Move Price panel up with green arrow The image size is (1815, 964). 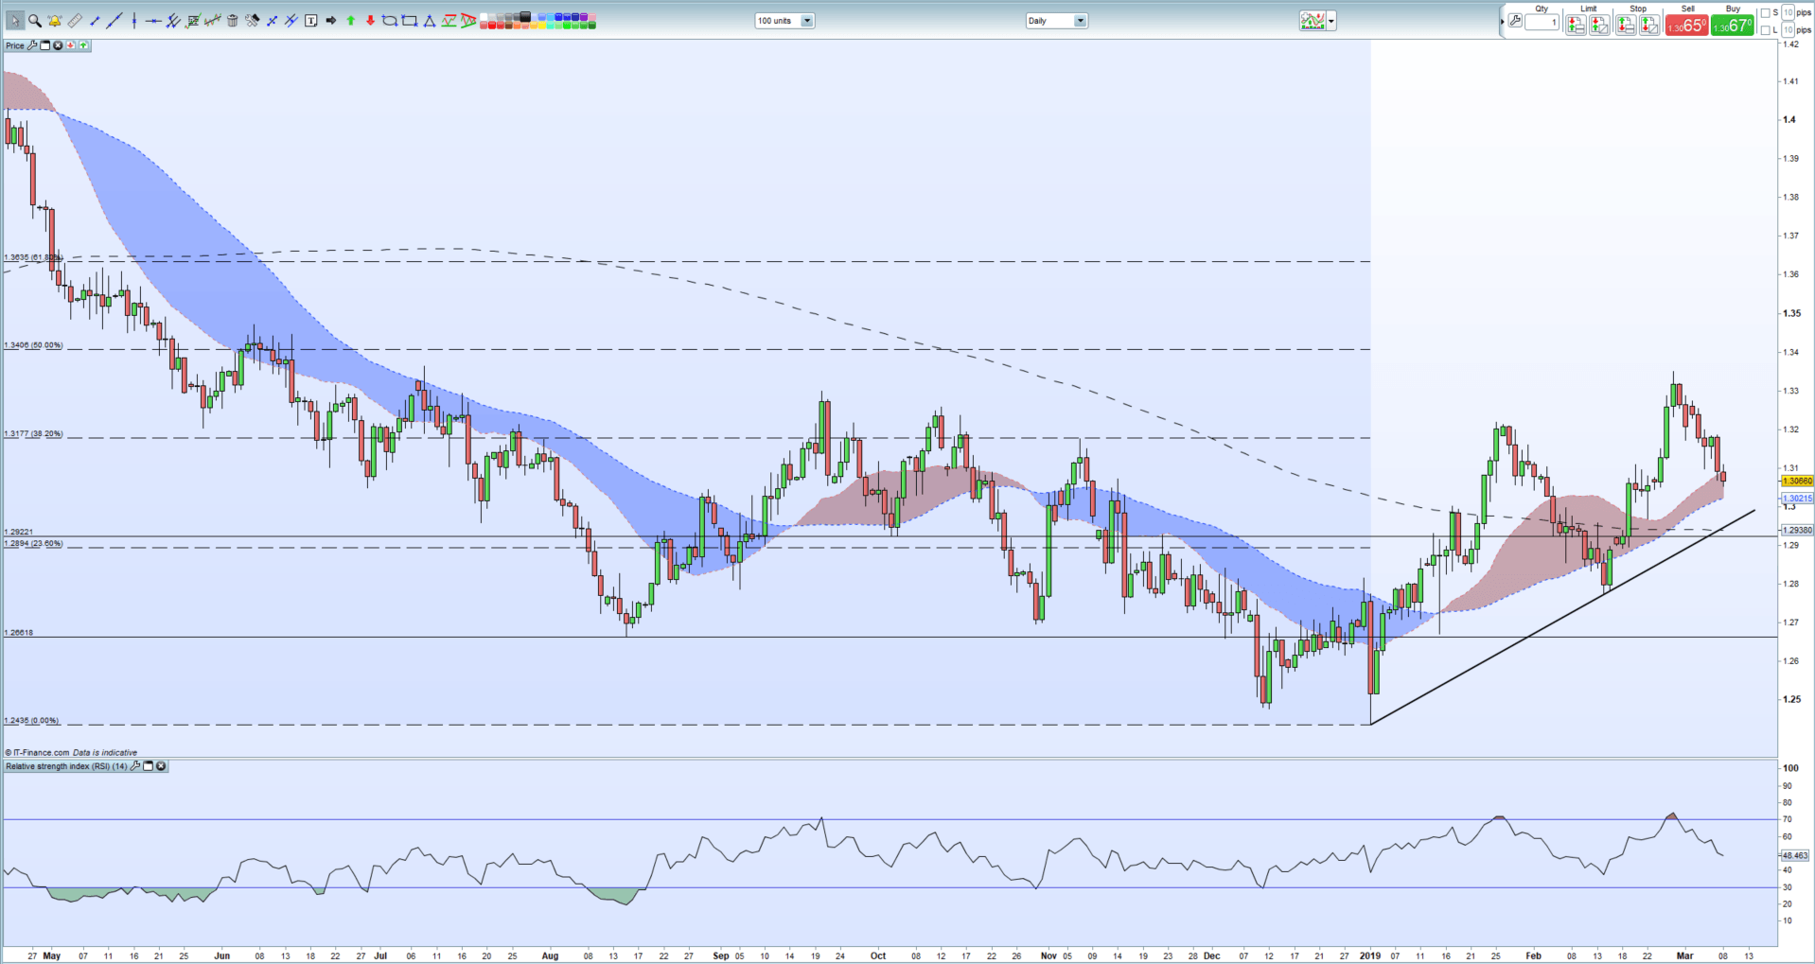[83, 45]
